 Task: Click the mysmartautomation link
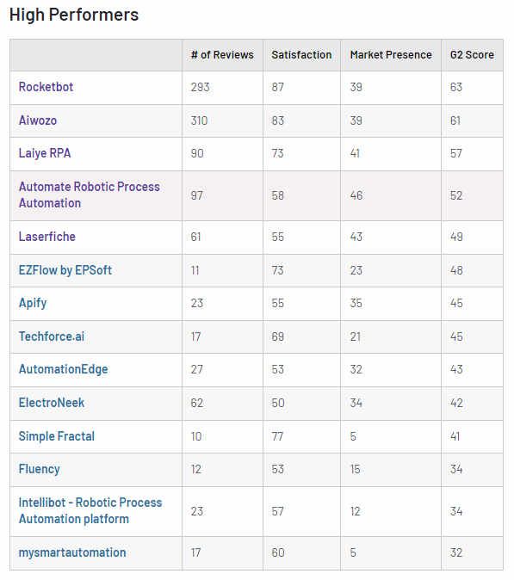(x=72, y=552)
